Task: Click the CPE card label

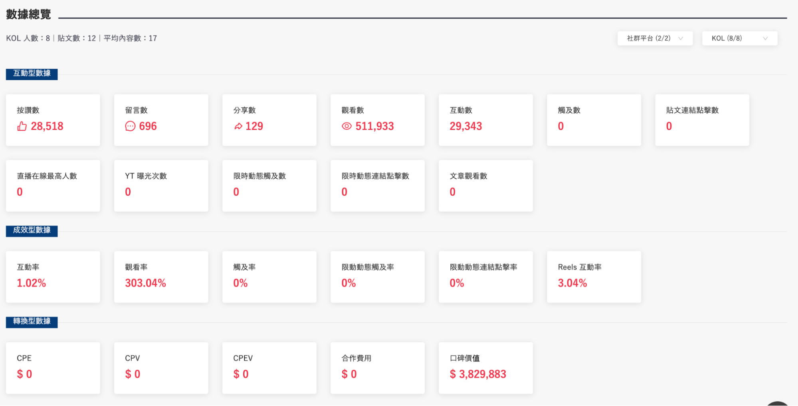Action: click(x=24, y=358)
